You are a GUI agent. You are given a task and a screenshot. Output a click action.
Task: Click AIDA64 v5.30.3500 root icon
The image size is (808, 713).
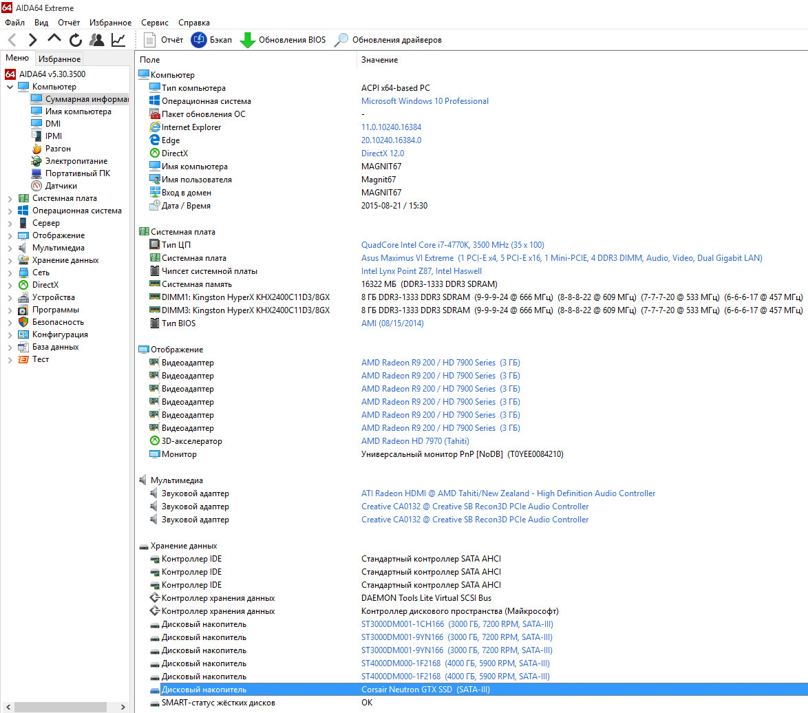pyautogui.click(x=10, y=74)
